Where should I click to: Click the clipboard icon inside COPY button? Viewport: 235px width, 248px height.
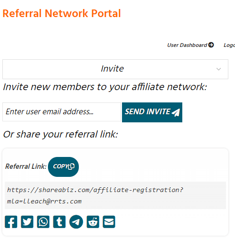71,166
